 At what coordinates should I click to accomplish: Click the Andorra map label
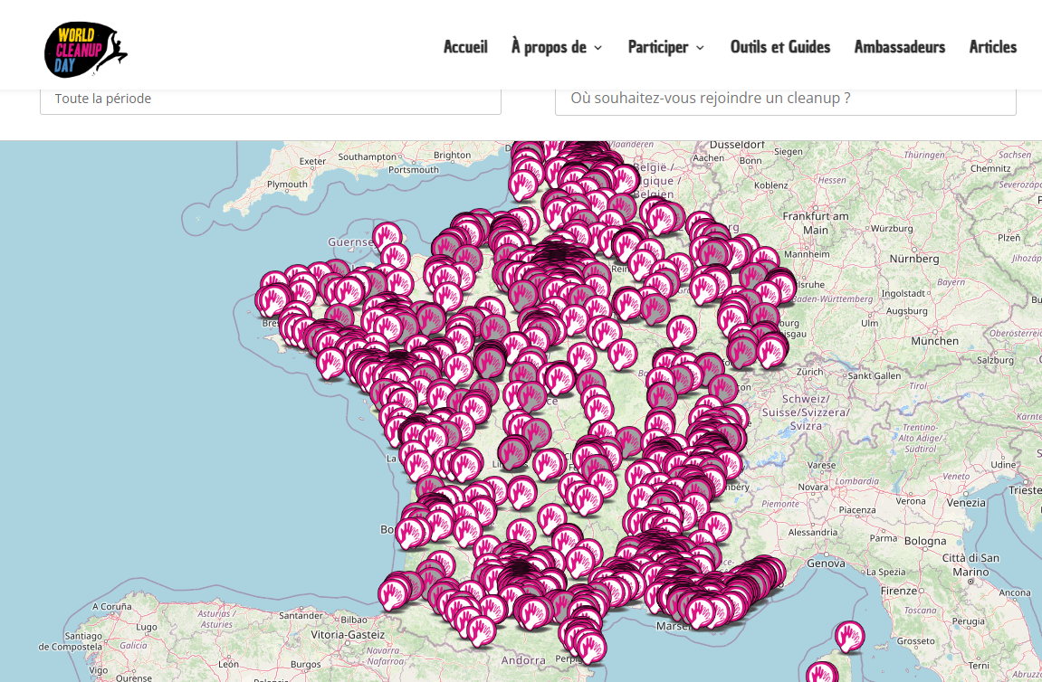(x=523, y=660)
